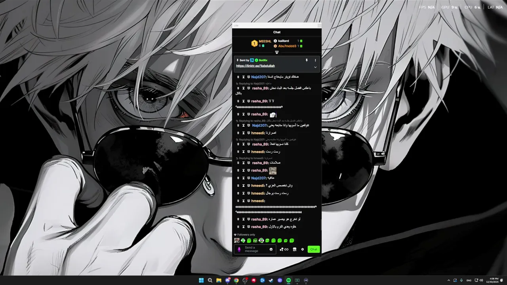
Task: Show hidden system tray icons chevron
Action: (x=448, y=280)
